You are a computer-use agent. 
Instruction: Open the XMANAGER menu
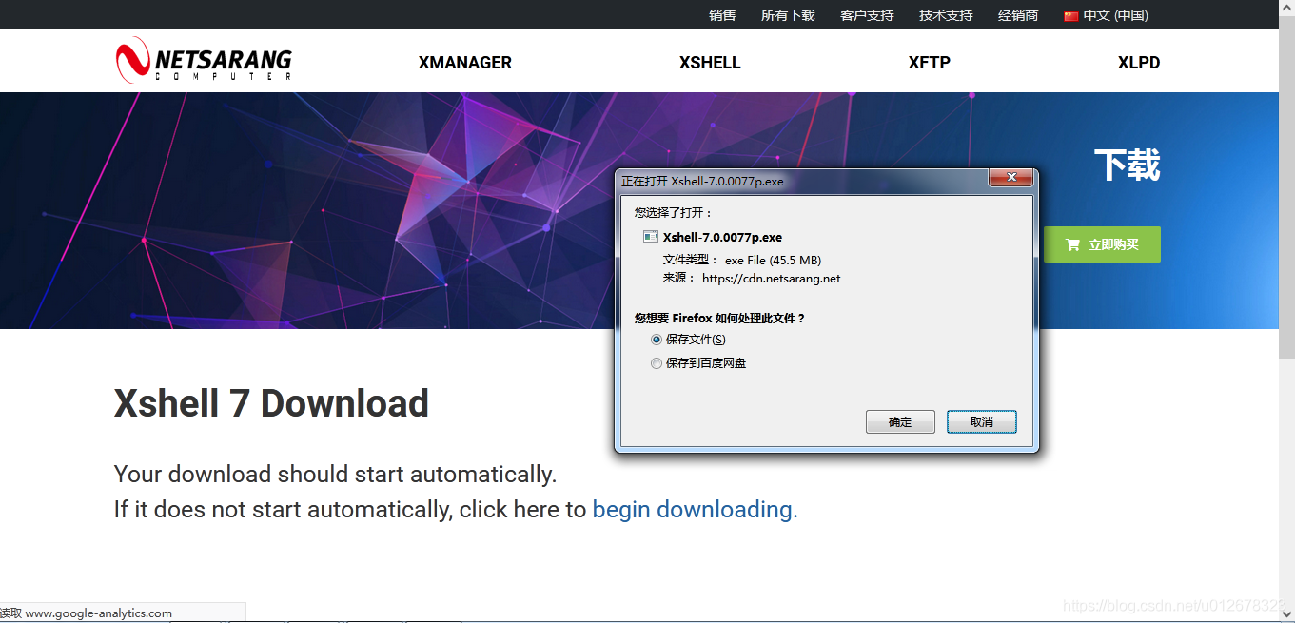click(464, 62)
